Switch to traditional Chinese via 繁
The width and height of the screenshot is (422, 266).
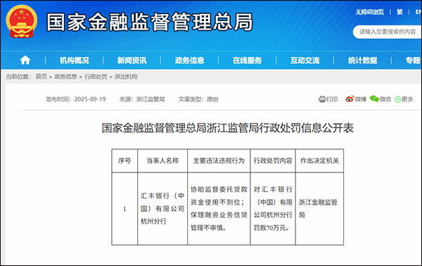point(399,12)
